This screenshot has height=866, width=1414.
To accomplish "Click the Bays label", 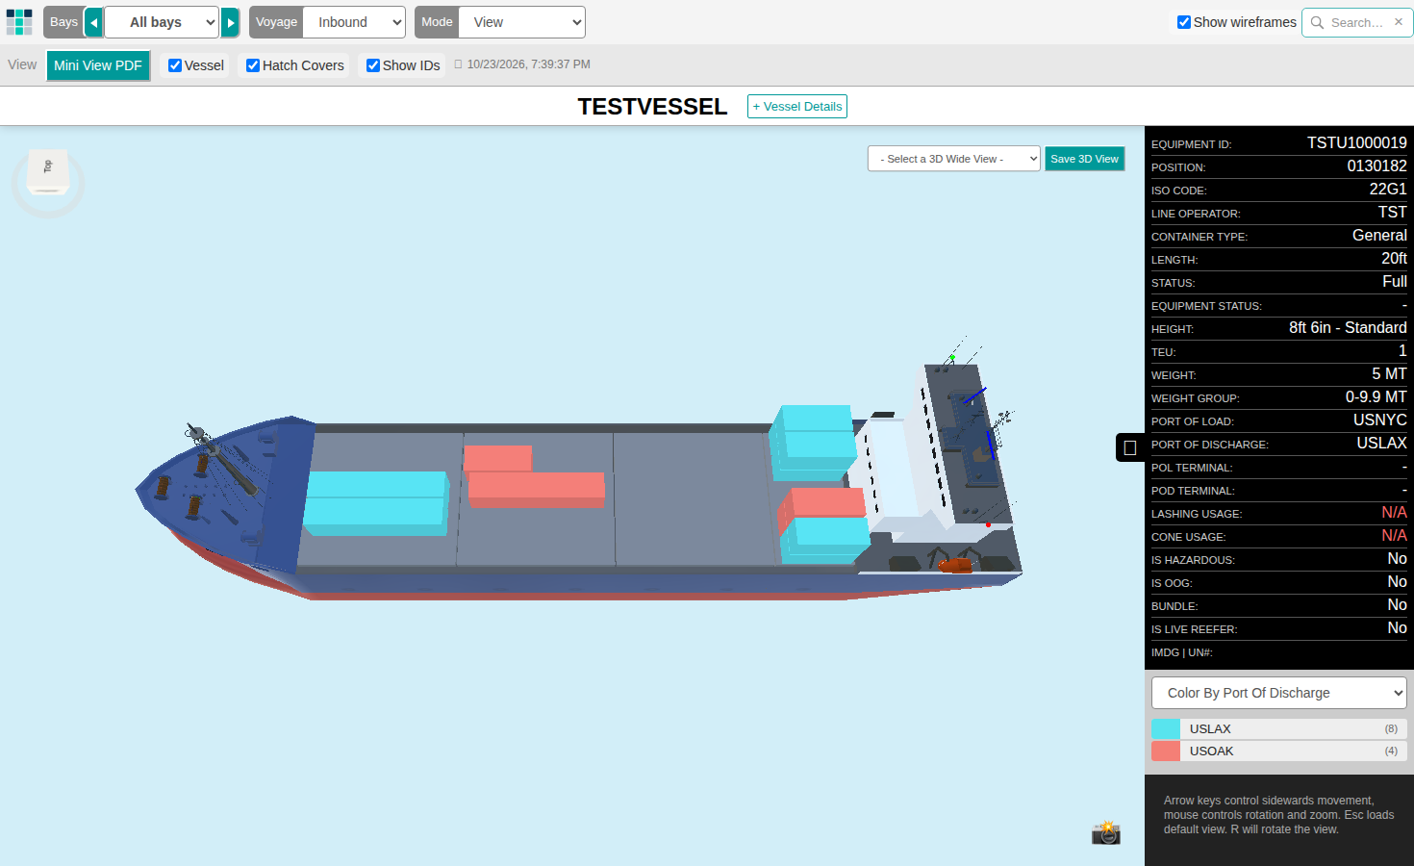I will point(63,22).
